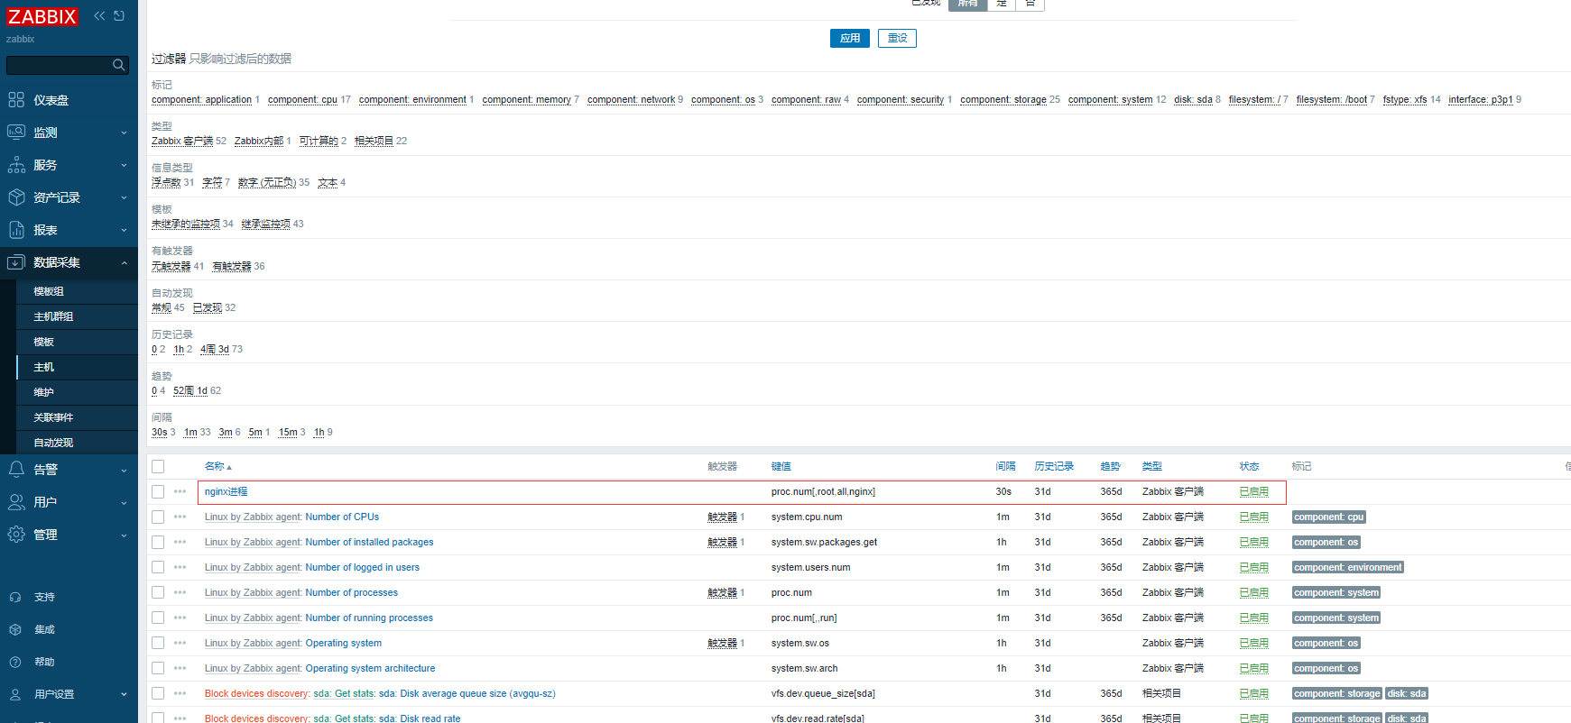
Task: Expand the 服务 menu chevron
Action: coord(124,165)
